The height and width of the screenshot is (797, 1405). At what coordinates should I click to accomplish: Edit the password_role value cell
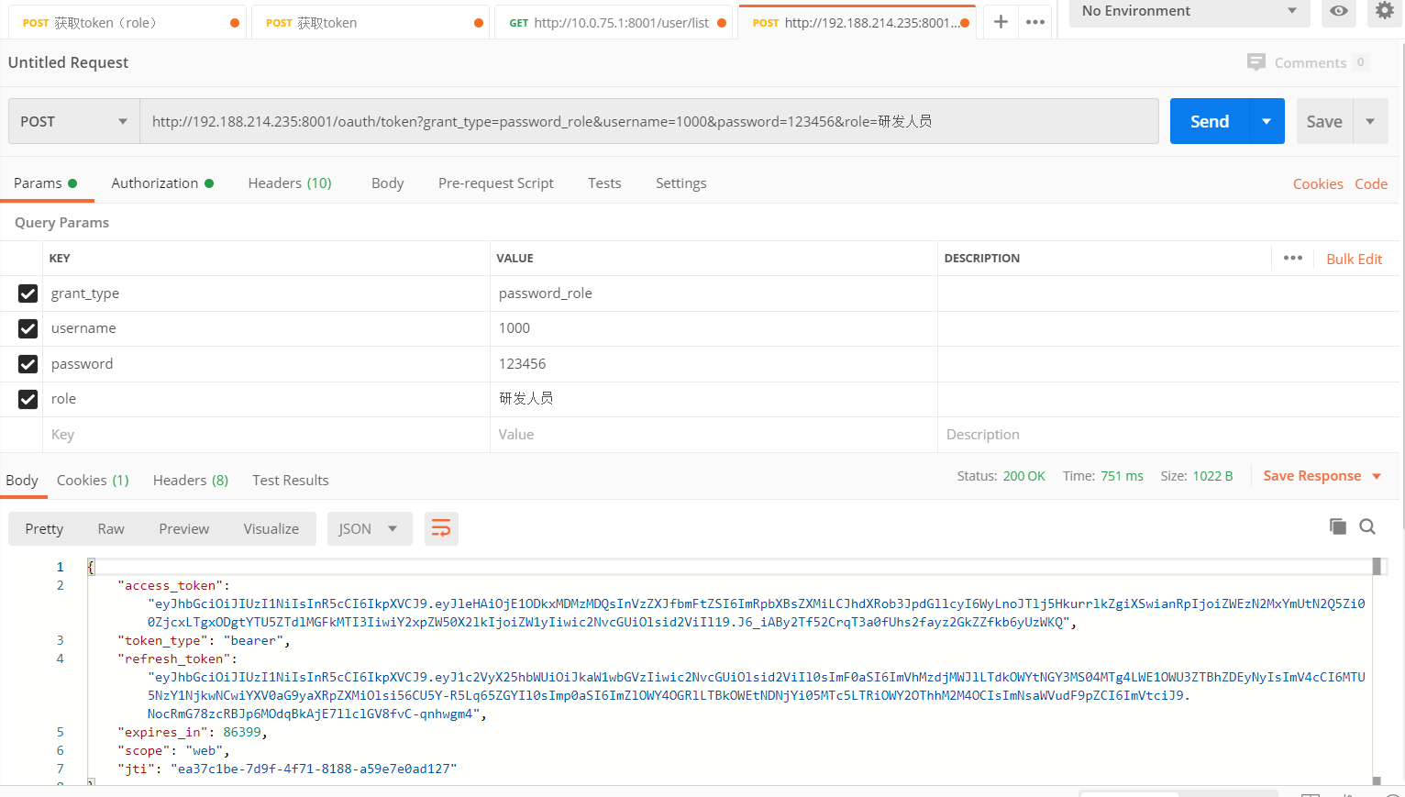(x=714, y=293)
